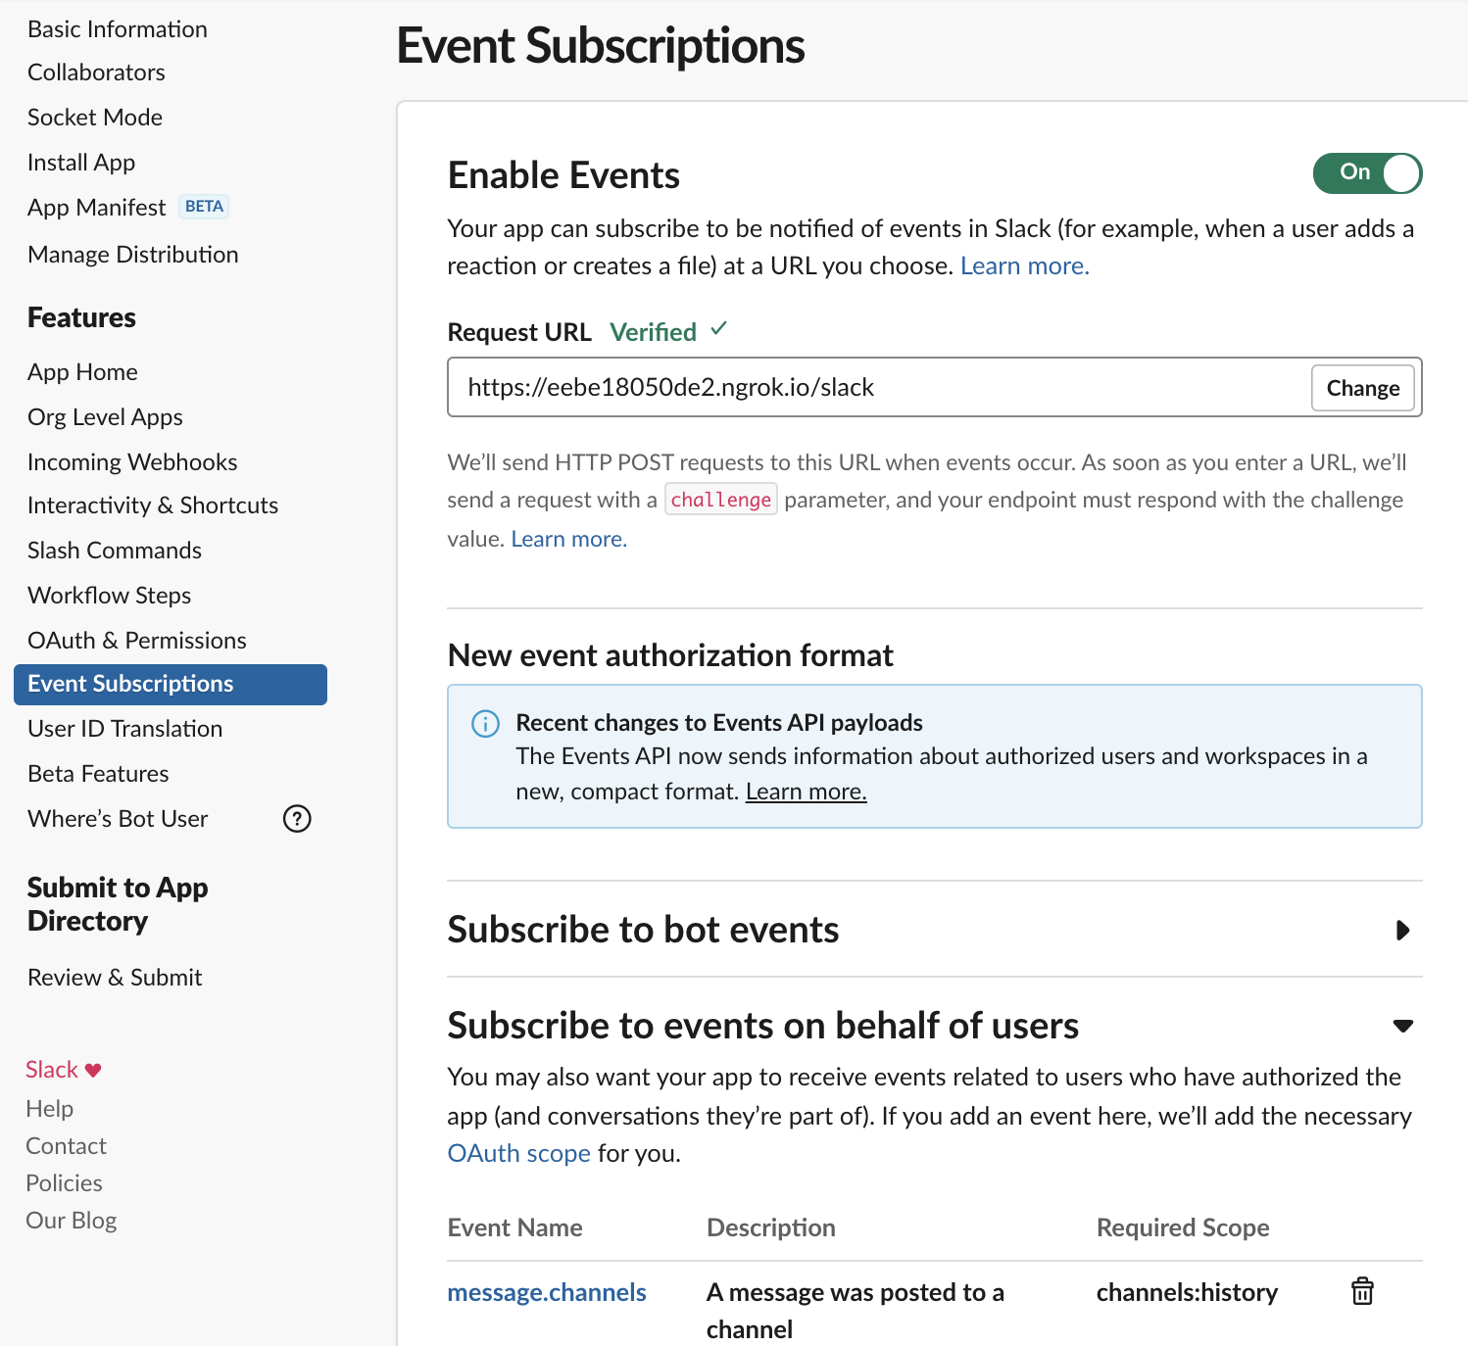
Task: Click 'A message was posted to a channel' description
Action: (856, 1311)
